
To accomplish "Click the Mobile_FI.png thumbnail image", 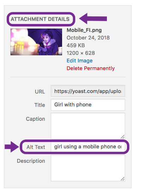I will (36, 42).
